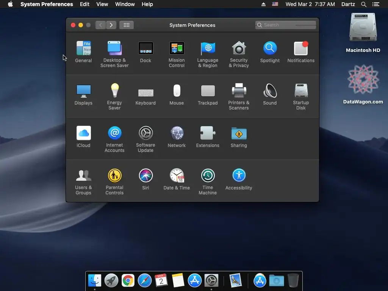Open the Mail stamp icon in Dock
The image size is (388, 291).
tap(235, 281)
